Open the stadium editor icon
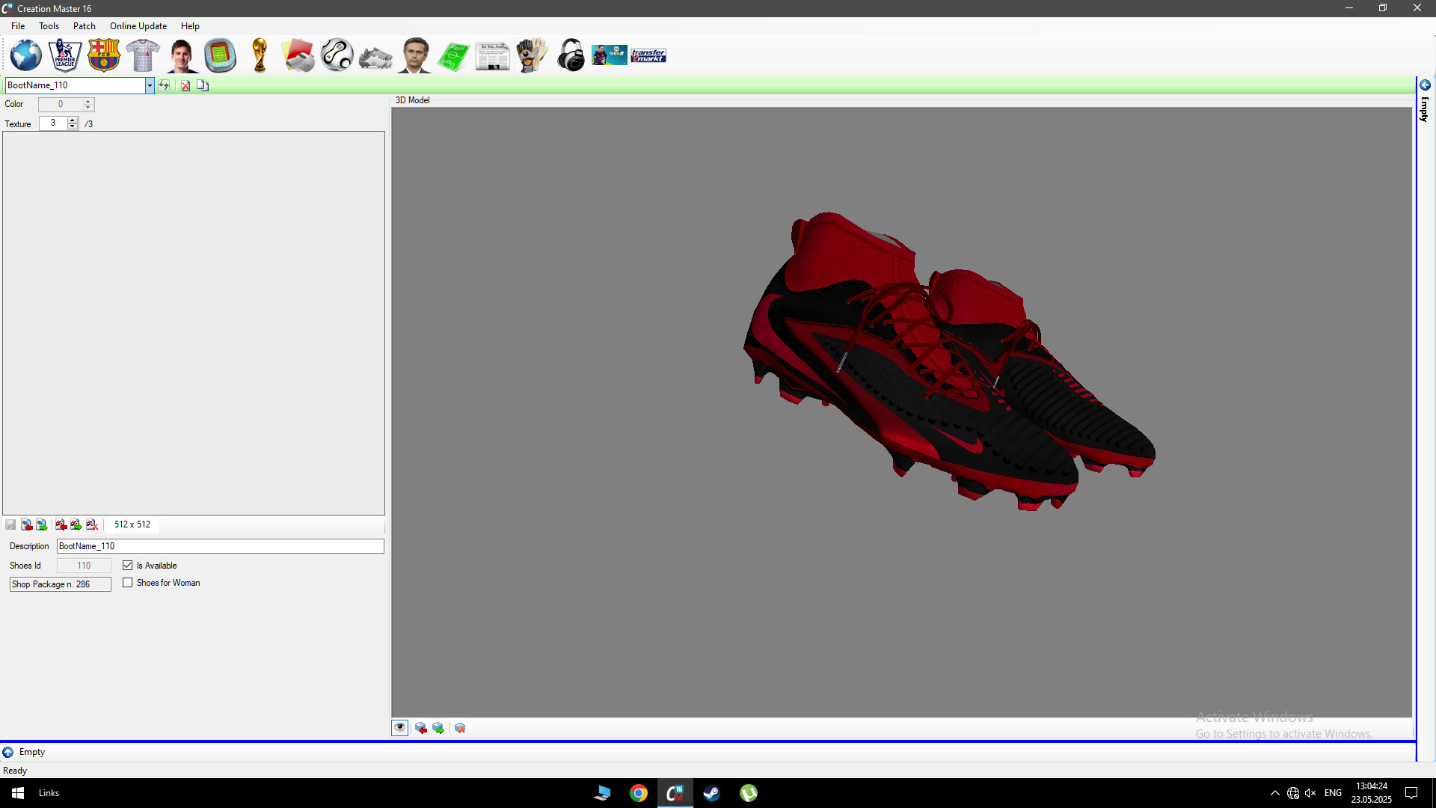The height and width of the screenshot is (808, 1436). [221, 55]
